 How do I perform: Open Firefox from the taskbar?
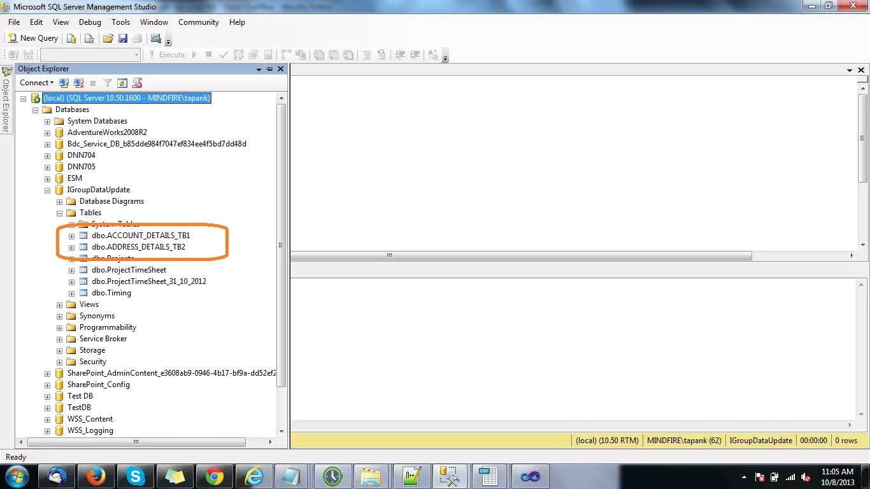(x=96, y=476)
